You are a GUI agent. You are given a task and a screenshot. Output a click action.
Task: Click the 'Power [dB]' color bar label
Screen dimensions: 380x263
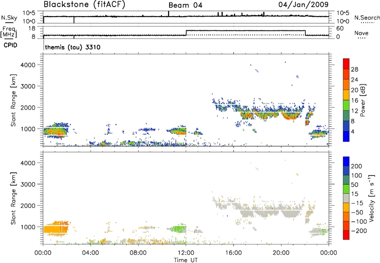[362, 100]
